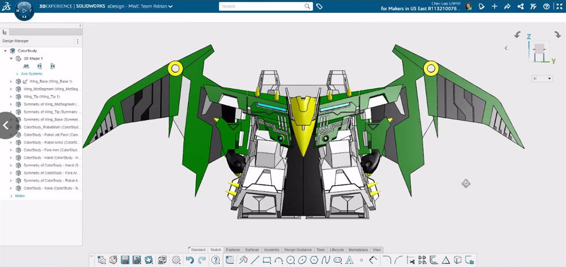Image resolution: width=566 pixels, height=267 pixels.
Task: Select the Circle sketch tool
Action: click(290, 260)
